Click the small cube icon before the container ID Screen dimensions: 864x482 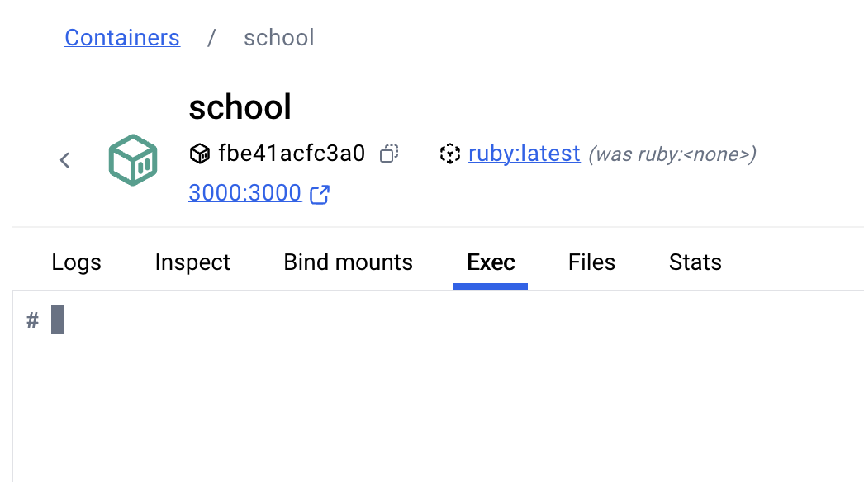point(199,154)
